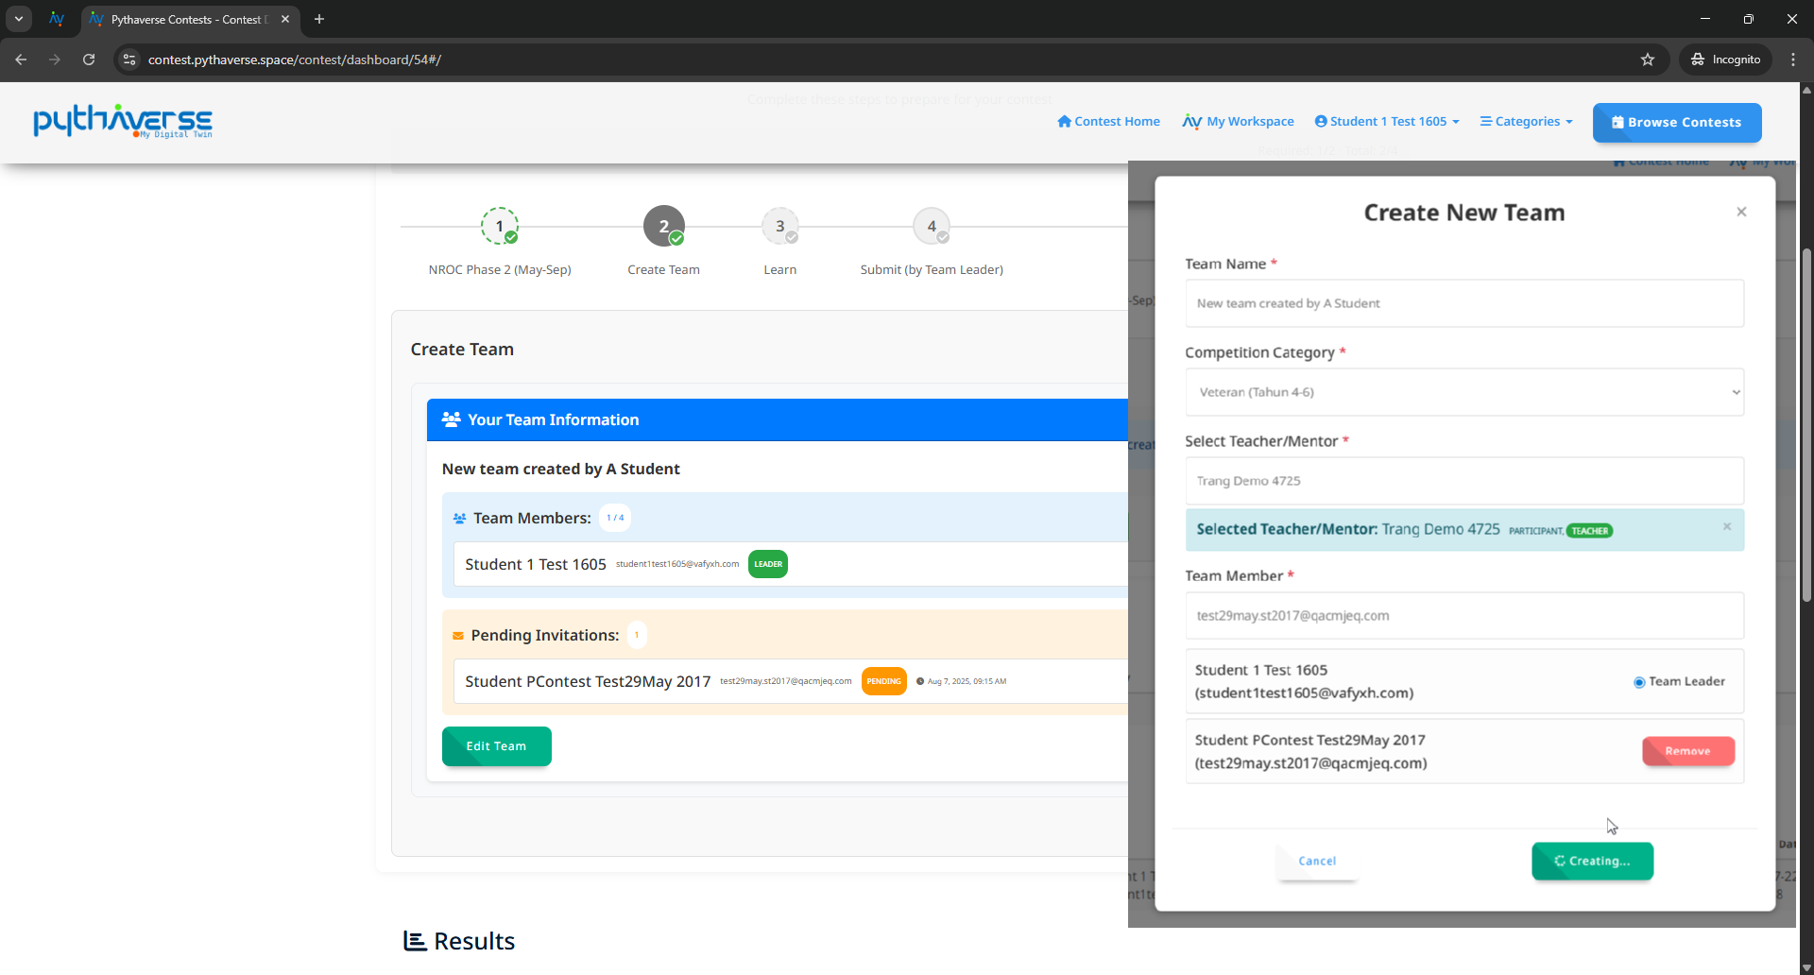Open Contest Home link
The width and height of the screenshot is (1814, 975).
coord(1108,122)
